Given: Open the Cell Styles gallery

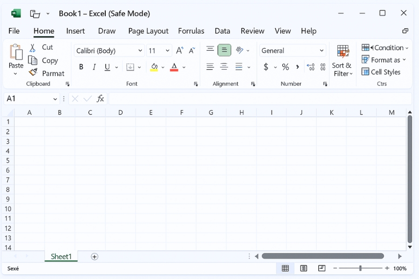Looking at the screenshot, I should (382, 72).
